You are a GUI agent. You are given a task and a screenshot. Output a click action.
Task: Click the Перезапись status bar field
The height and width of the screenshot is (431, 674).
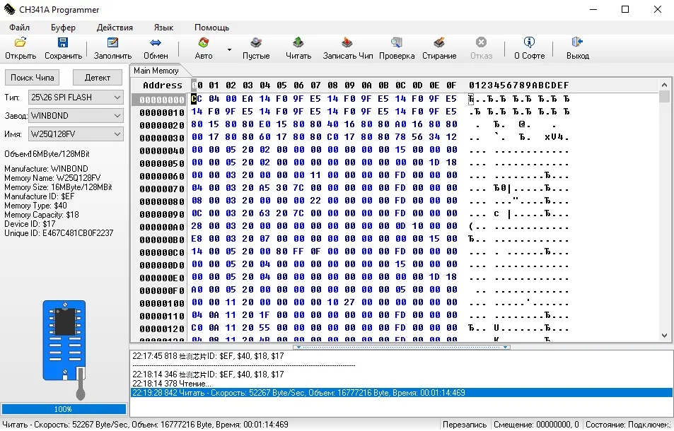(x=465, y=425)
